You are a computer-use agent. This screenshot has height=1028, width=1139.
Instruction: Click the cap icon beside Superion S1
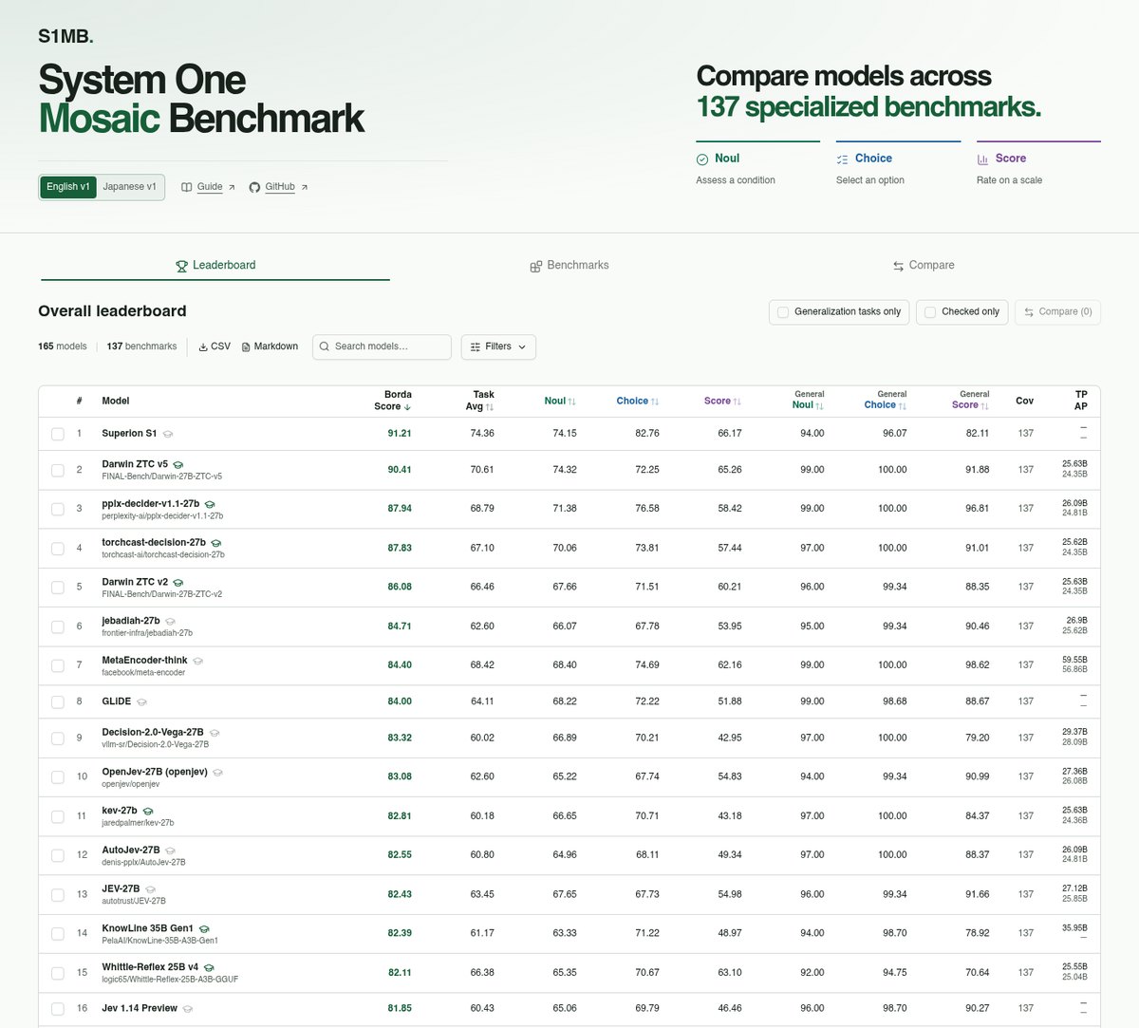(168, 434)
